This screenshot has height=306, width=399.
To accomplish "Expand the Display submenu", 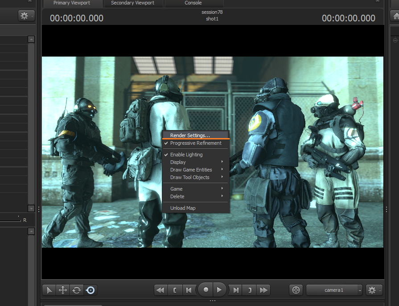I will pyautogui.click(x=195, y=162).
